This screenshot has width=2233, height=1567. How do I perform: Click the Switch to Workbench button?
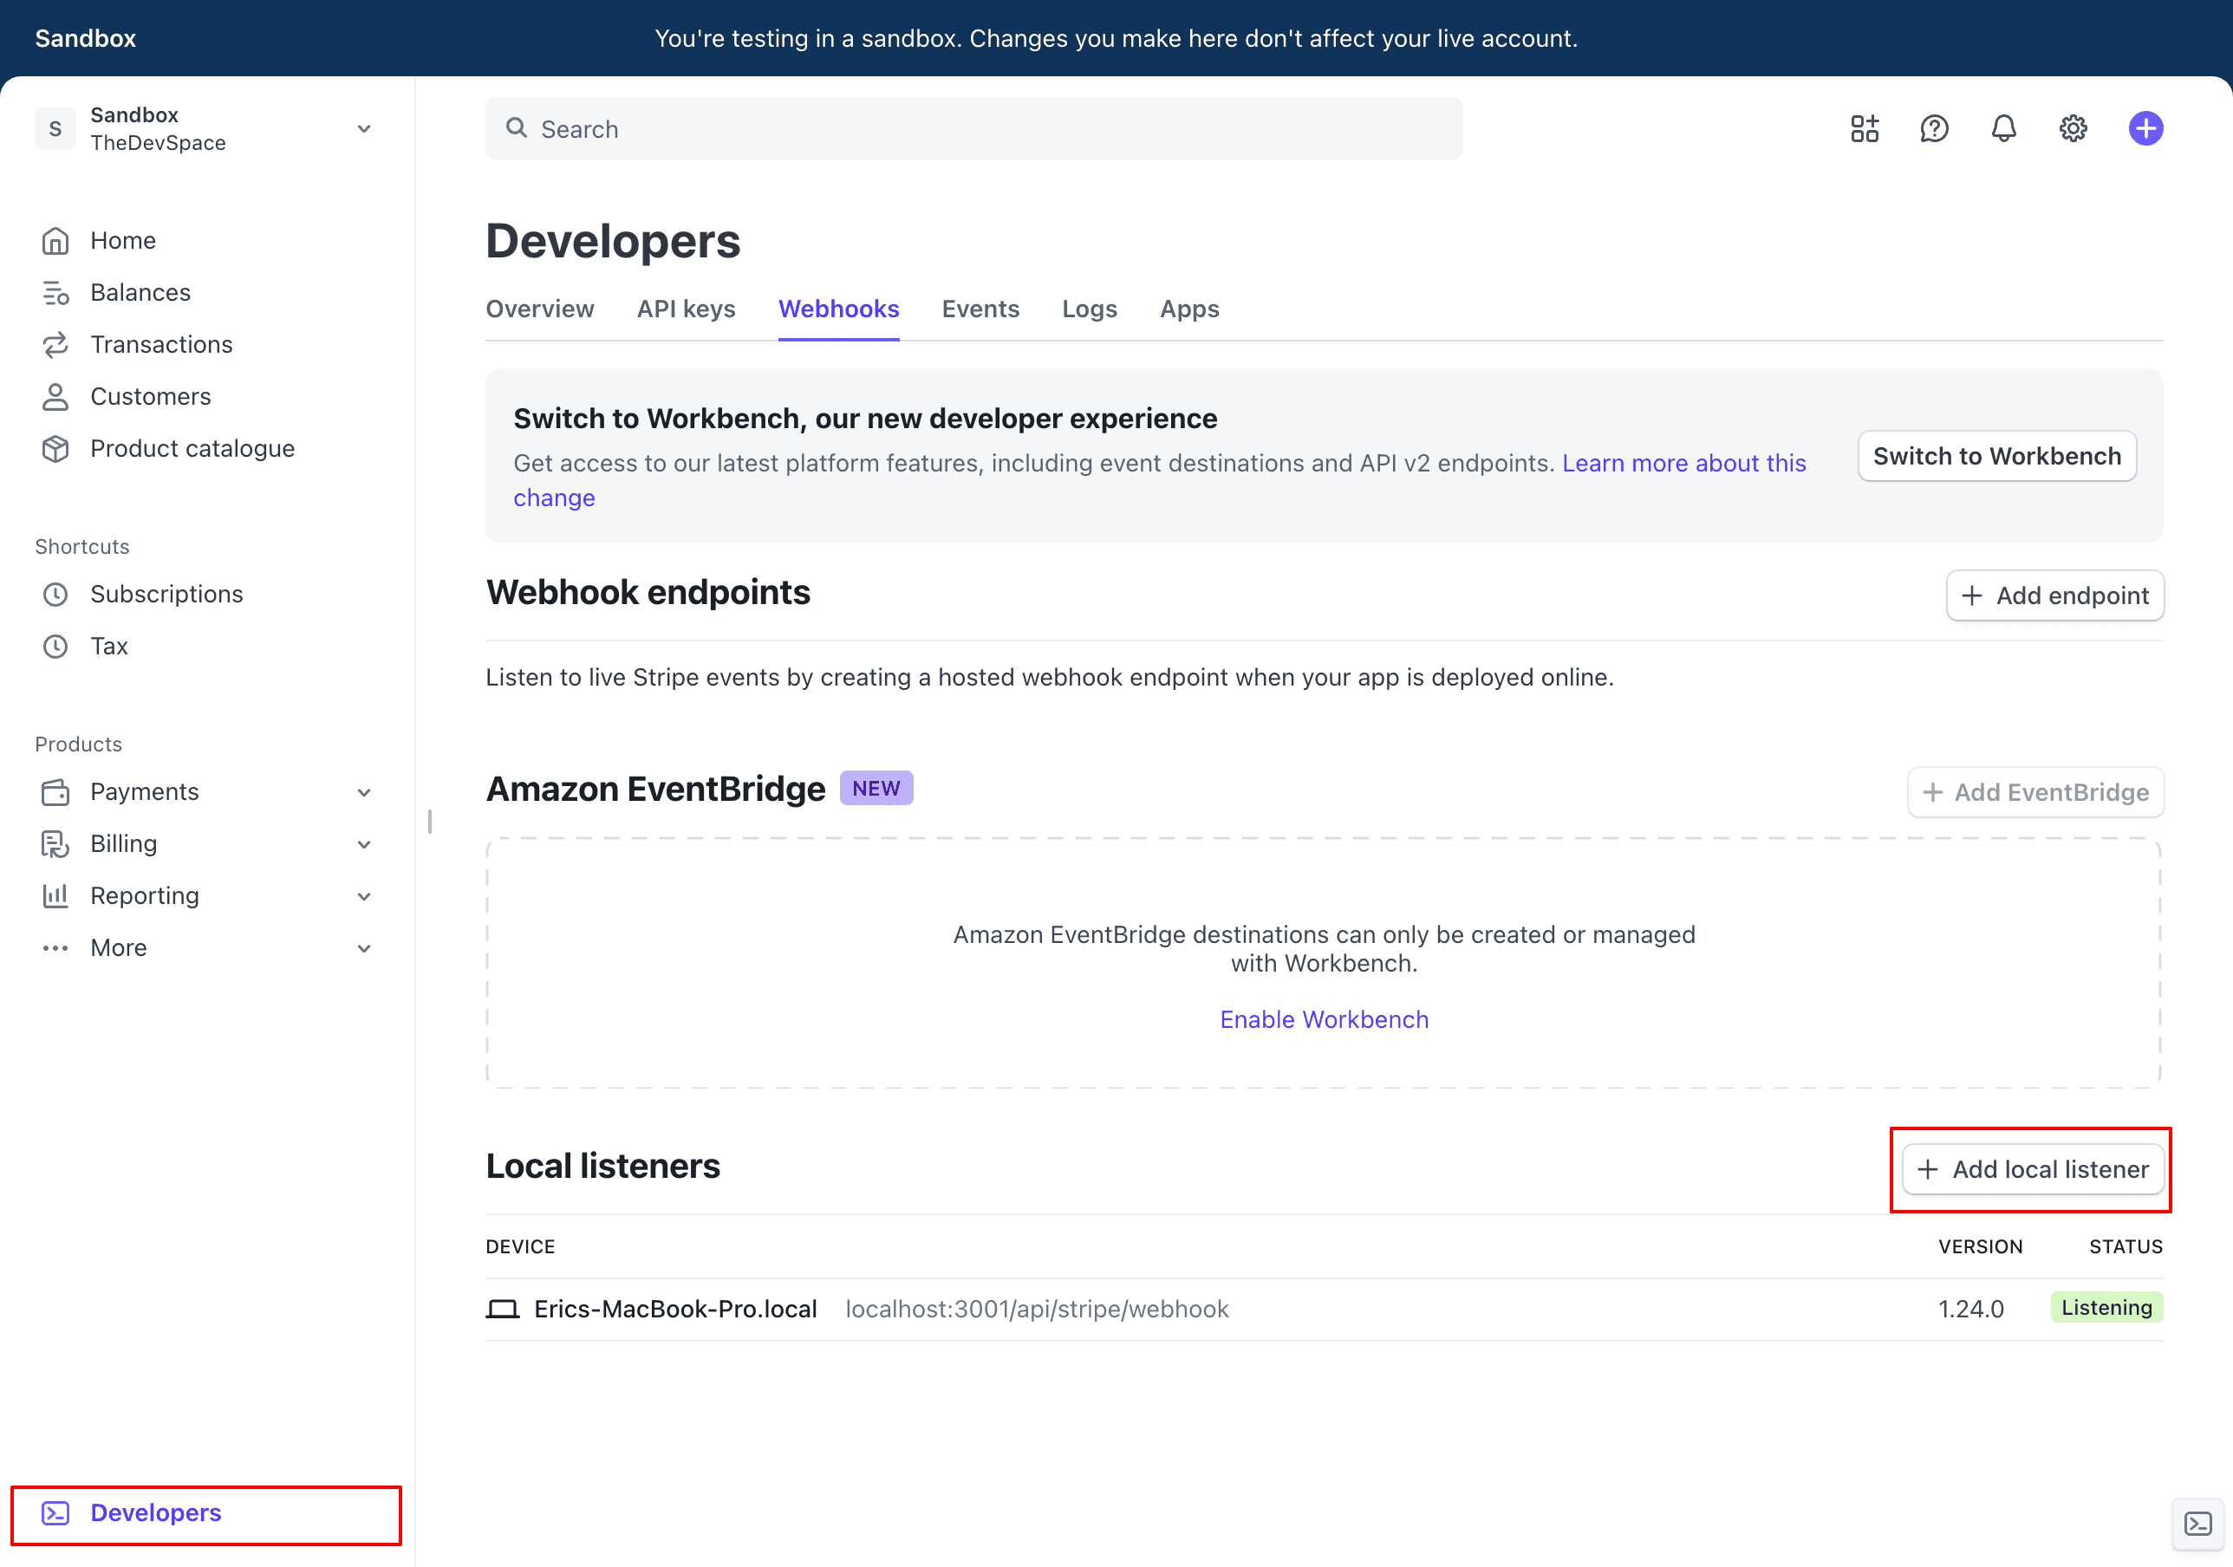pyautogui.click(x=1996, y=455)
